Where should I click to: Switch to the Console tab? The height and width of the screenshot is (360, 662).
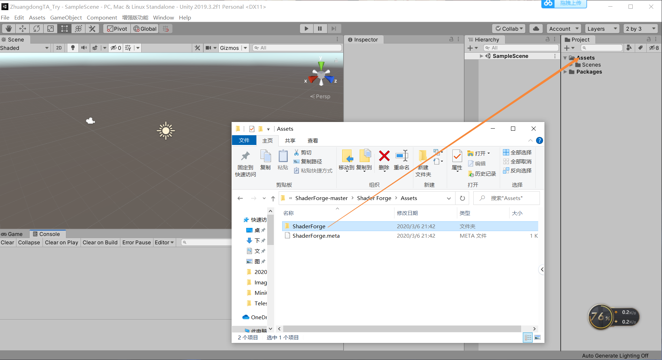tap(48, 234)
